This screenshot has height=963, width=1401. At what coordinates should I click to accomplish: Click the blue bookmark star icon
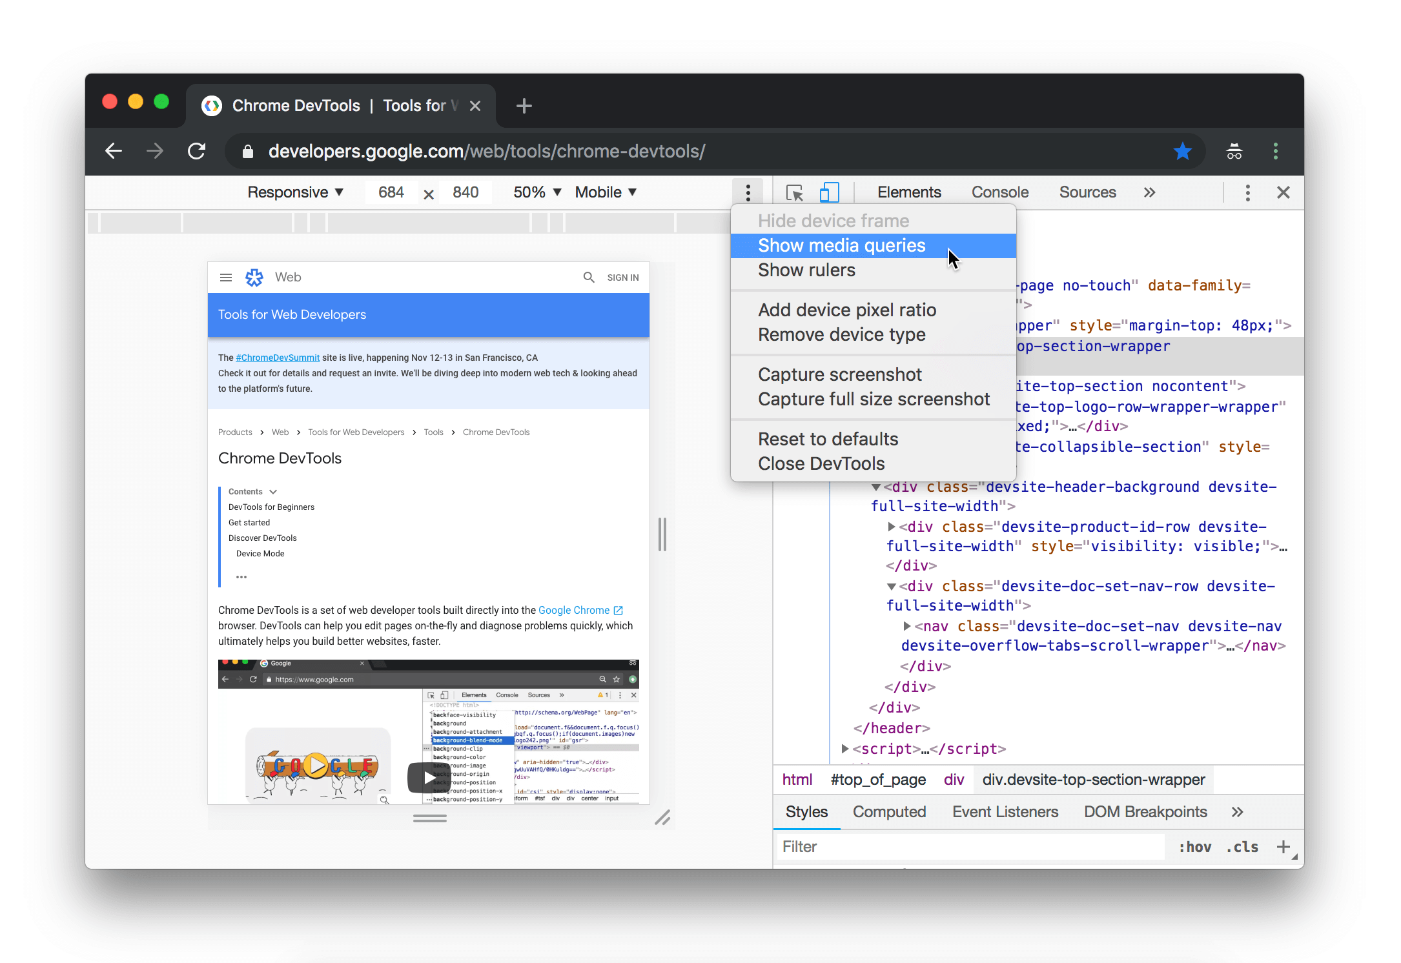click(x=1182, y=151)
